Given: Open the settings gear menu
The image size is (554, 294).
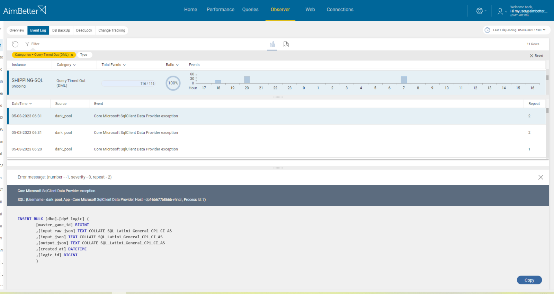Looking at the screenshot, I should click(x=480, y=11).
